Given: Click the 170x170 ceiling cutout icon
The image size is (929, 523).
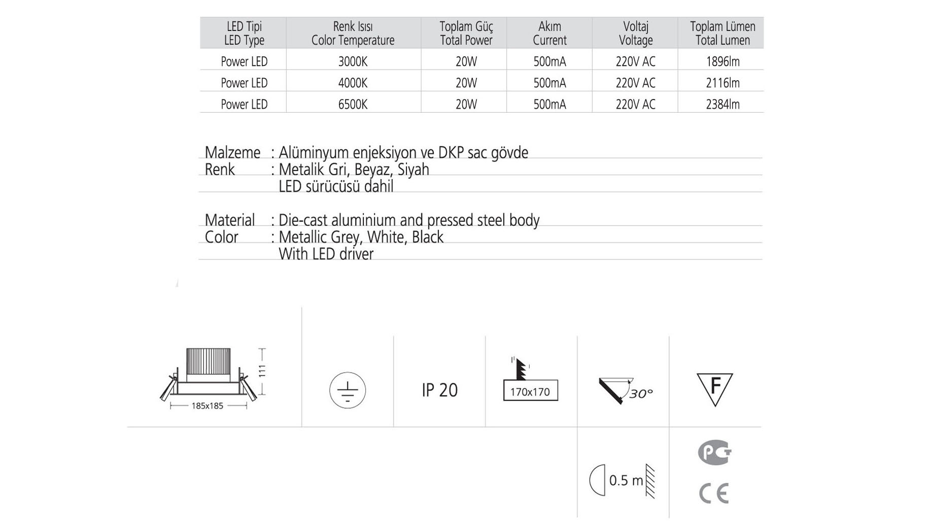Looking at the screenshot, I should 530,382.
